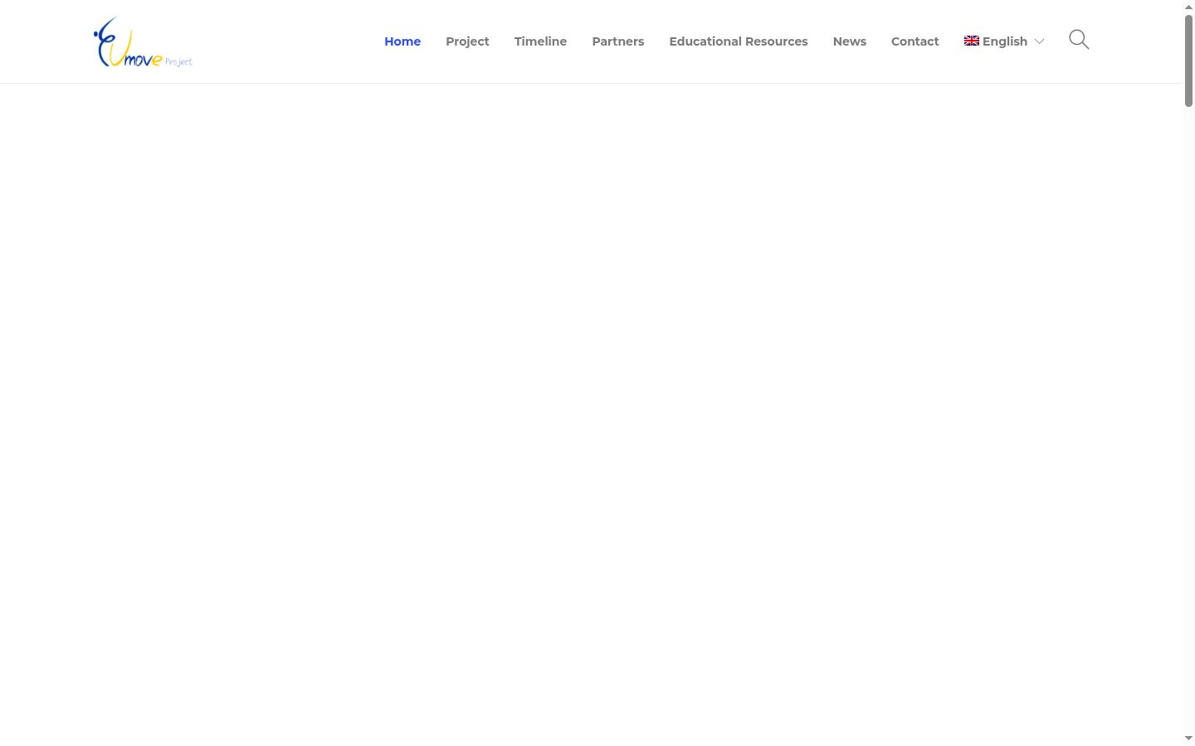This screenshot has height=746, width=1195.
Task: Navigate to Partners
Action: point(618,41)
